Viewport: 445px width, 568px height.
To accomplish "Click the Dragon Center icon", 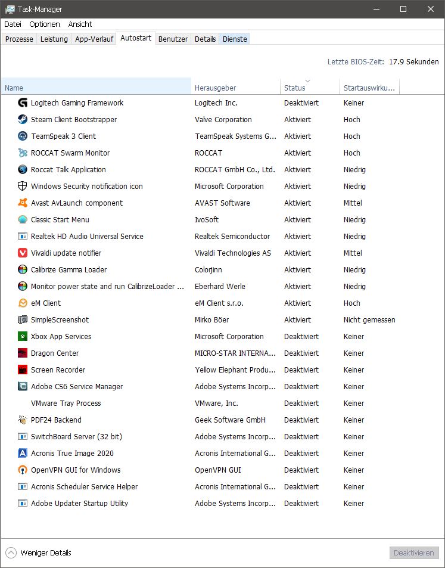I will tap(23, 353).
